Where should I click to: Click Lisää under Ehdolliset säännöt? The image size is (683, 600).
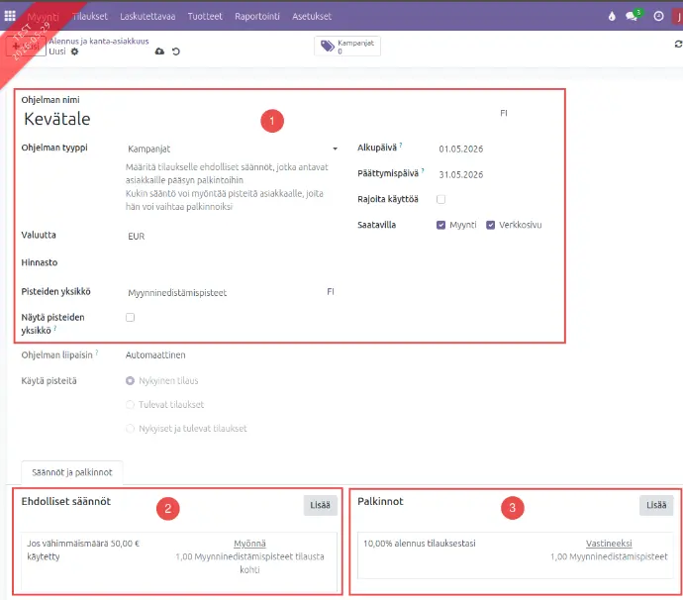tap(320, 505)
